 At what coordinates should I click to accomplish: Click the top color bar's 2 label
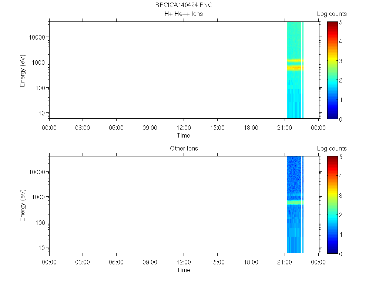point(341,80)
